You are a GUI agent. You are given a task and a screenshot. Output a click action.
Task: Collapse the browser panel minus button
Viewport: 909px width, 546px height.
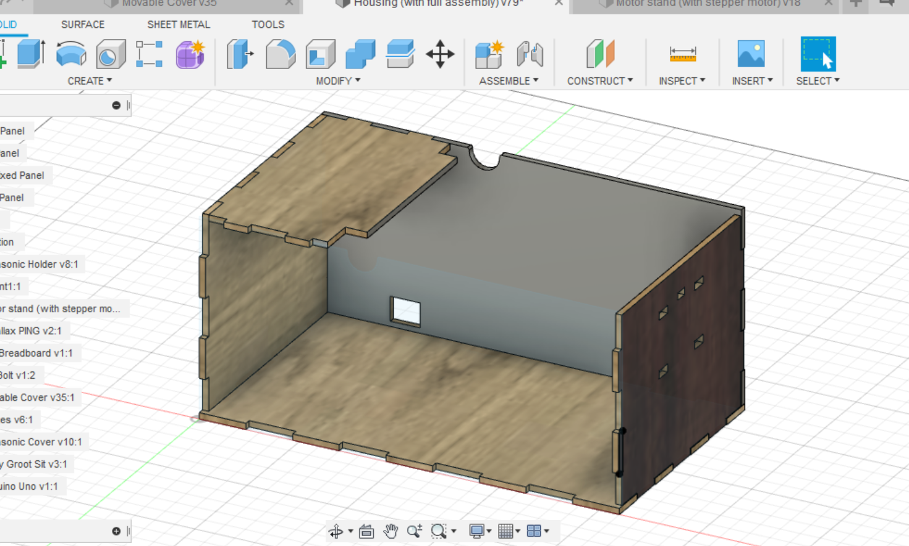click(116, 105)
